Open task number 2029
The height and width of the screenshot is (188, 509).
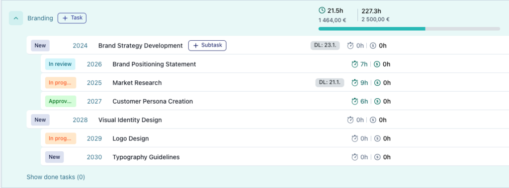click(94, 138)
